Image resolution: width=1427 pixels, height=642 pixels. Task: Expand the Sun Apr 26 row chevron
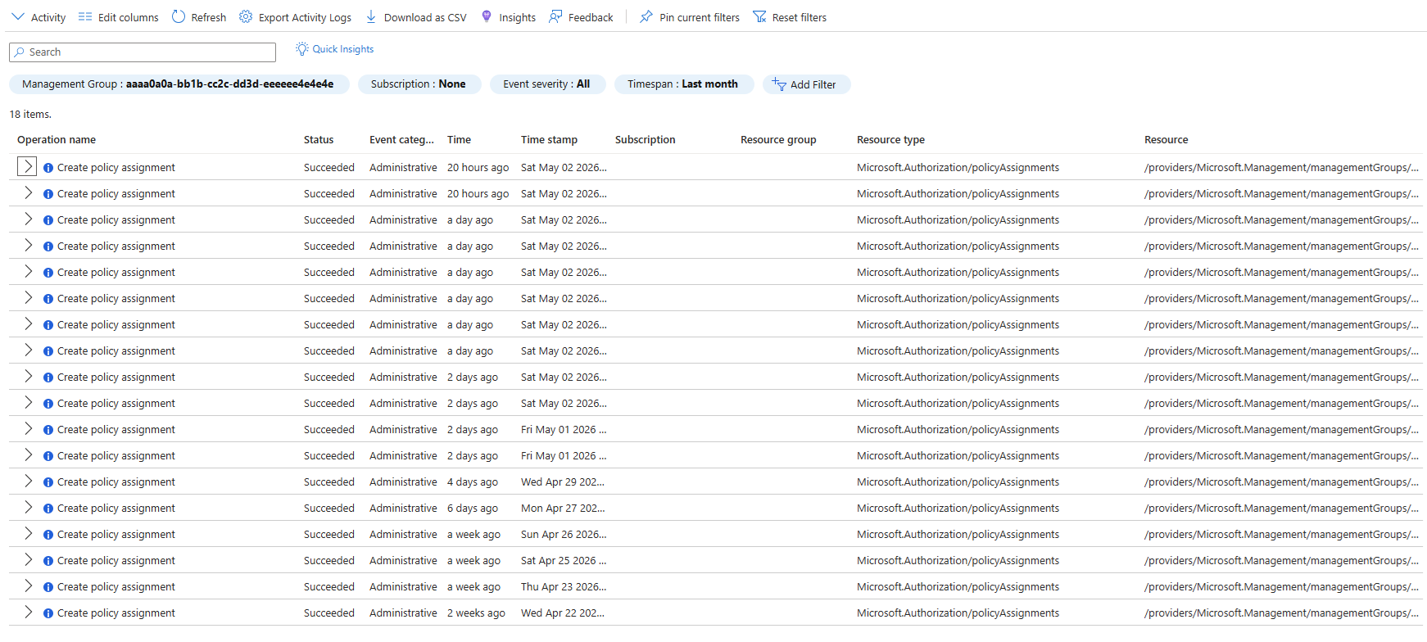(28, 533)
